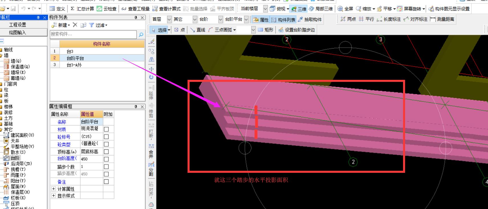The width and height of the screenshot is (488, 209).
Task: Check the 附加 box for 砼标号
Action: 106,137
